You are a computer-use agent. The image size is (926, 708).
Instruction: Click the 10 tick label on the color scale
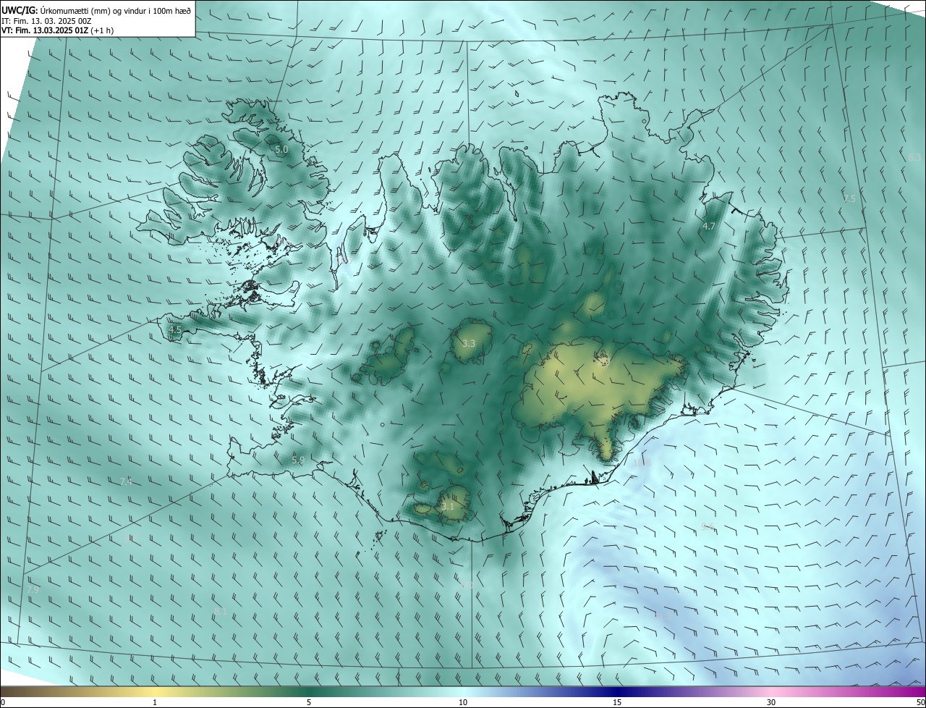tap(463, 702)
